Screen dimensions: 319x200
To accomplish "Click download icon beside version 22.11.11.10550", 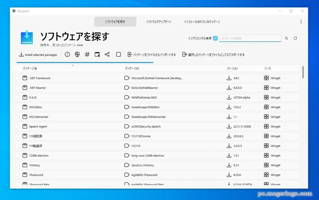I will point(229,126).
